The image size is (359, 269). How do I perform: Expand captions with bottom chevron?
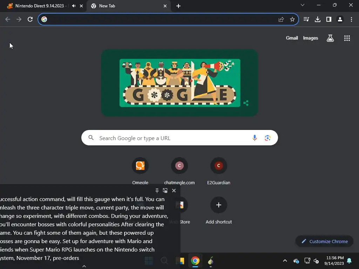pyautogui.click(x=84, y=266)
